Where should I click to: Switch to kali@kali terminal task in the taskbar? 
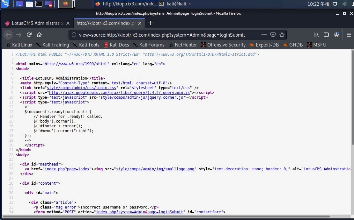[175, 4]
